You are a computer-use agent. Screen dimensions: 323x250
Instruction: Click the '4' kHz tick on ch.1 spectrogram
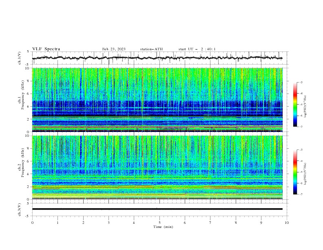click(29, 107)
